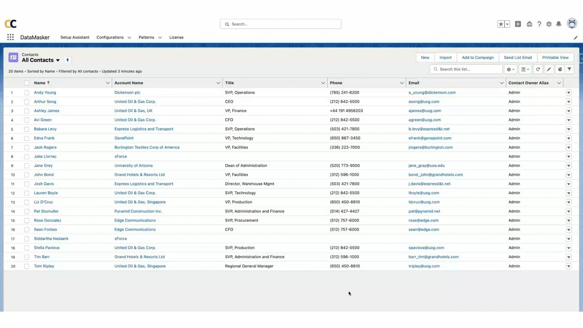
Task: Click the Search this list field
Action: tap(466, 69)
